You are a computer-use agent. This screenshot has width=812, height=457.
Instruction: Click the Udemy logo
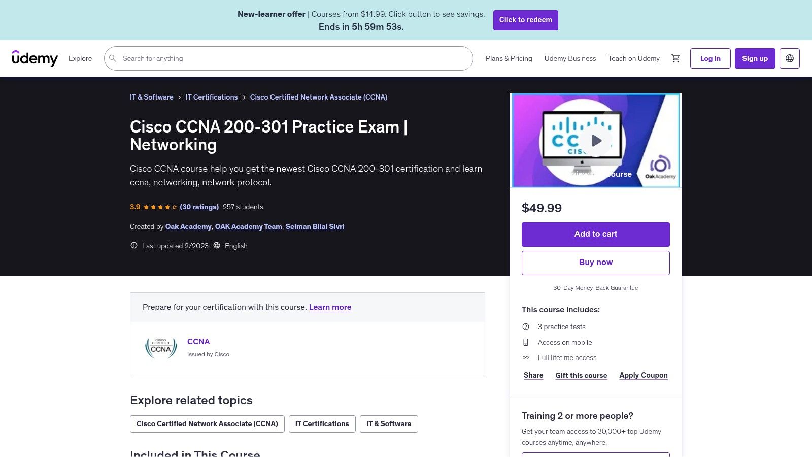(35, 58)
